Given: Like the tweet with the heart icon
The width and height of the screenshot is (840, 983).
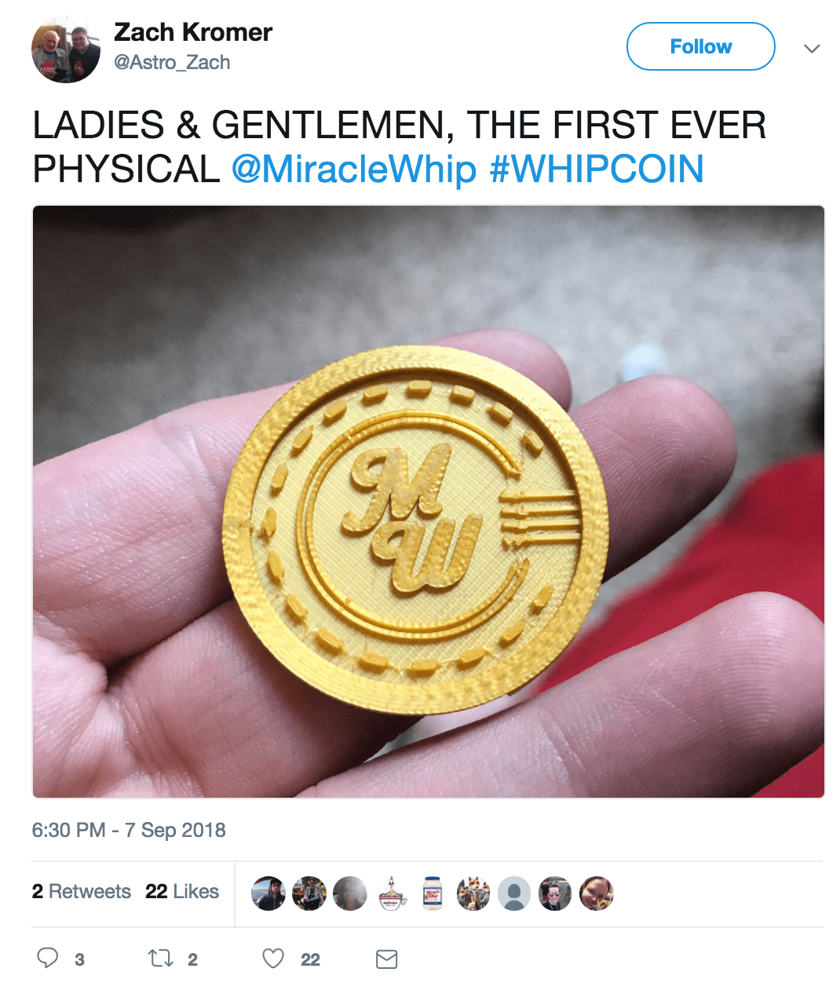Looking at the screenshot, I should (x=273, y=959).
